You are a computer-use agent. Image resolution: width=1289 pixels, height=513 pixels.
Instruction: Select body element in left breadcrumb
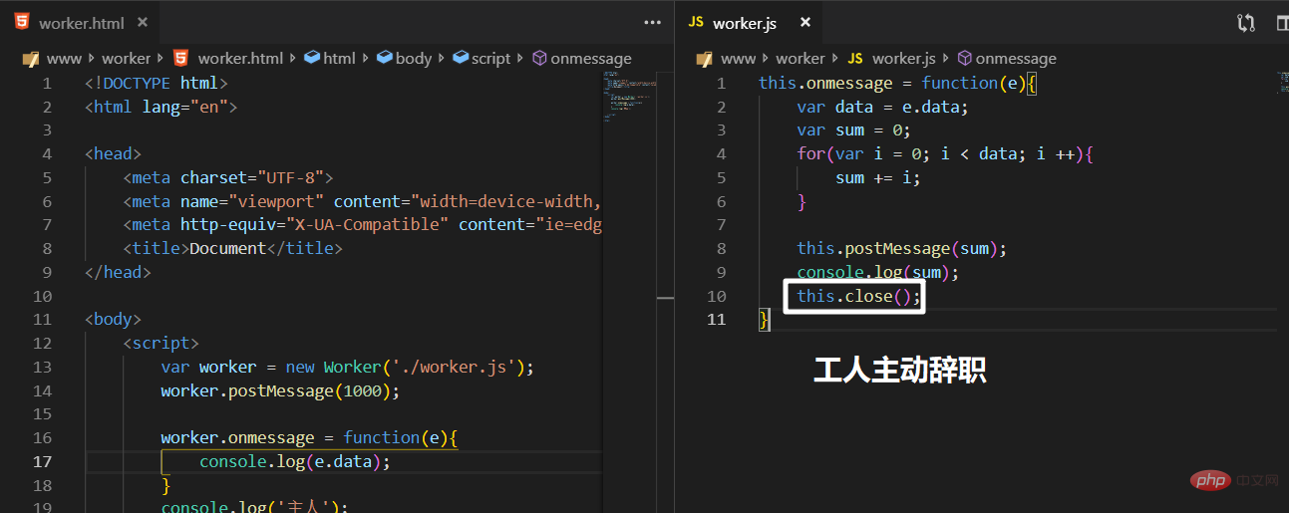point(413,58)
